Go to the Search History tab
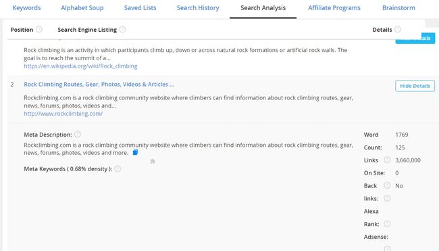This screenshot has height=251, width=439. (x=198, y=8)
